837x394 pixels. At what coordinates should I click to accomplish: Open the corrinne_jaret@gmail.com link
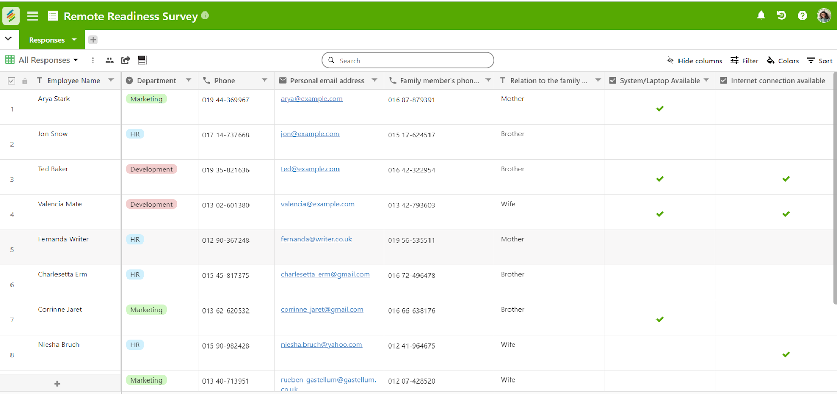322,310
